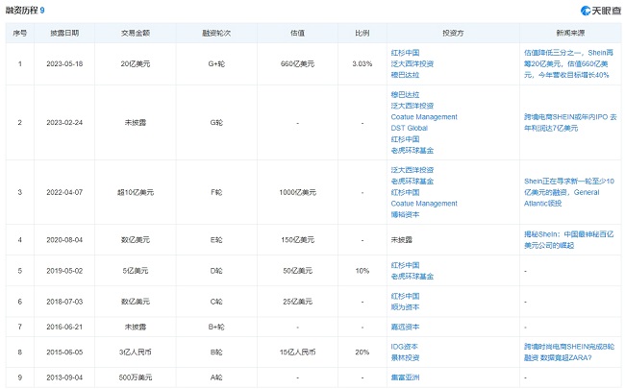
Task: Select the E轮 round cell
Action: (x=216, y=240)
